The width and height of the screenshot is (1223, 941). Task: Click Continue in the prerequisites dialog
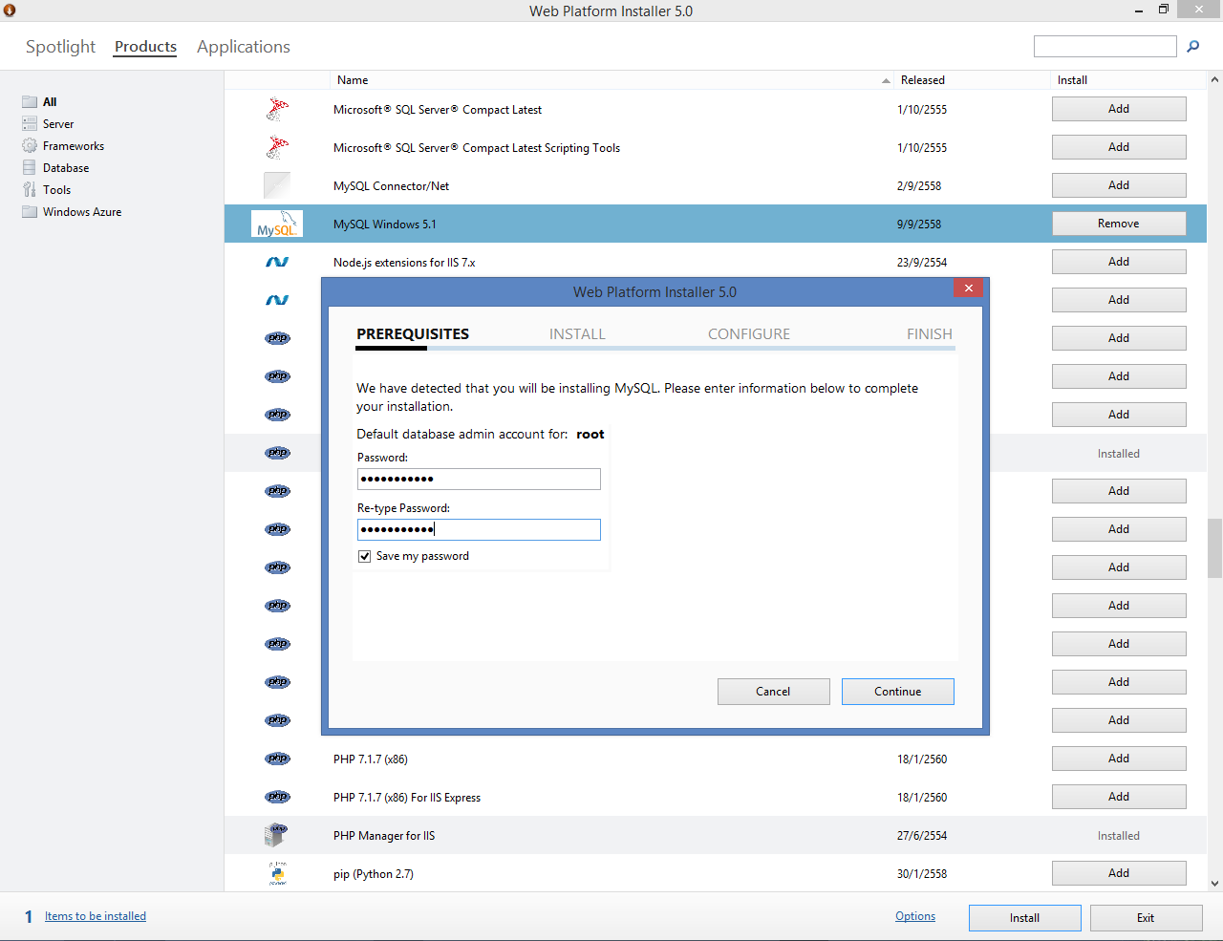point(897,692)
